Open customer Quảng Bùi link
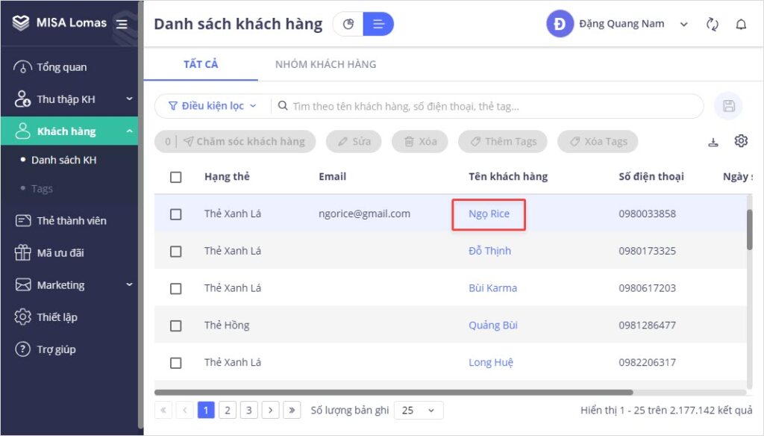764x436 pixels. (x=493, y=326)
